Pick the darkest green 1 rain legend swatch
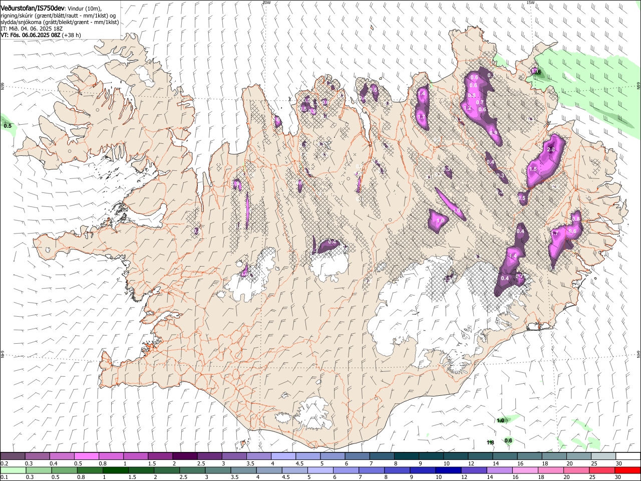 (116, 470)
